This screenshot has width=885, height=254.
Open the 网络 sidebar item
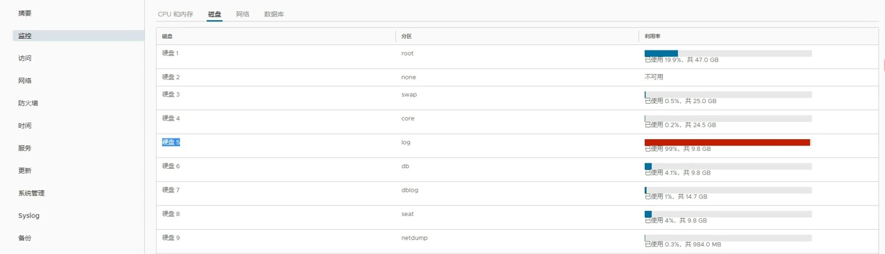pos(25,81)
